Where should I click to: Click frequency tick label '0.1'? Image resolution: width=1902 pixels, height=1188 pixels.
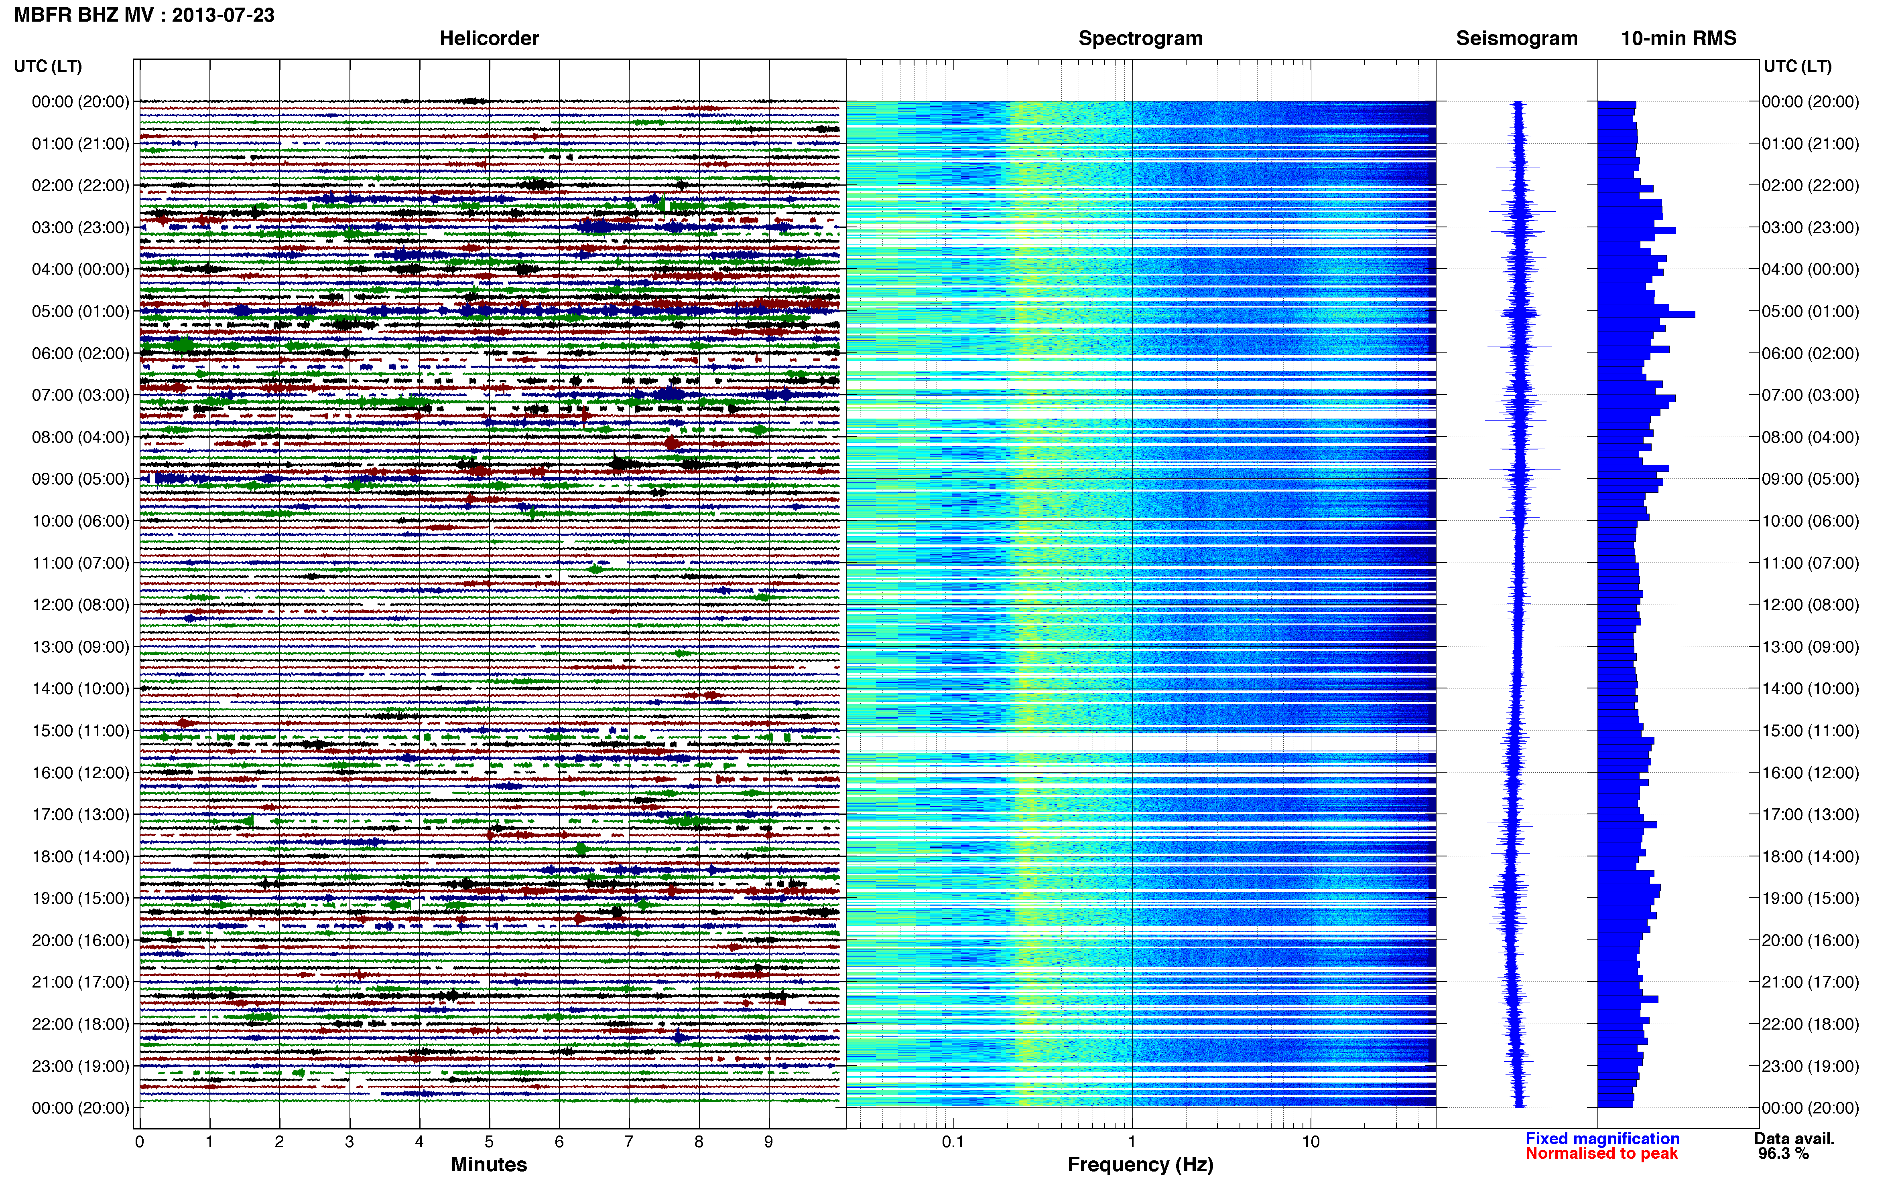(953, 1141)
